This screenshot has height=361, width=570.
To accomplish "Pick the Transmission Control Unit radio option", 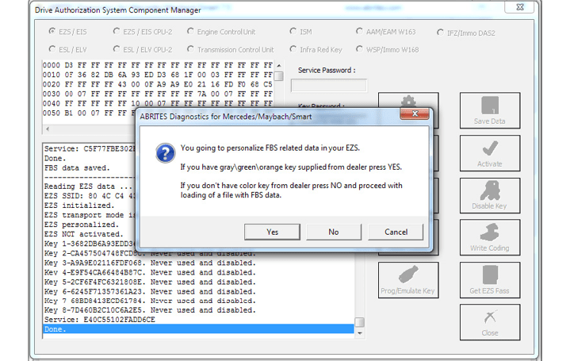I will [x=191, y=50].
